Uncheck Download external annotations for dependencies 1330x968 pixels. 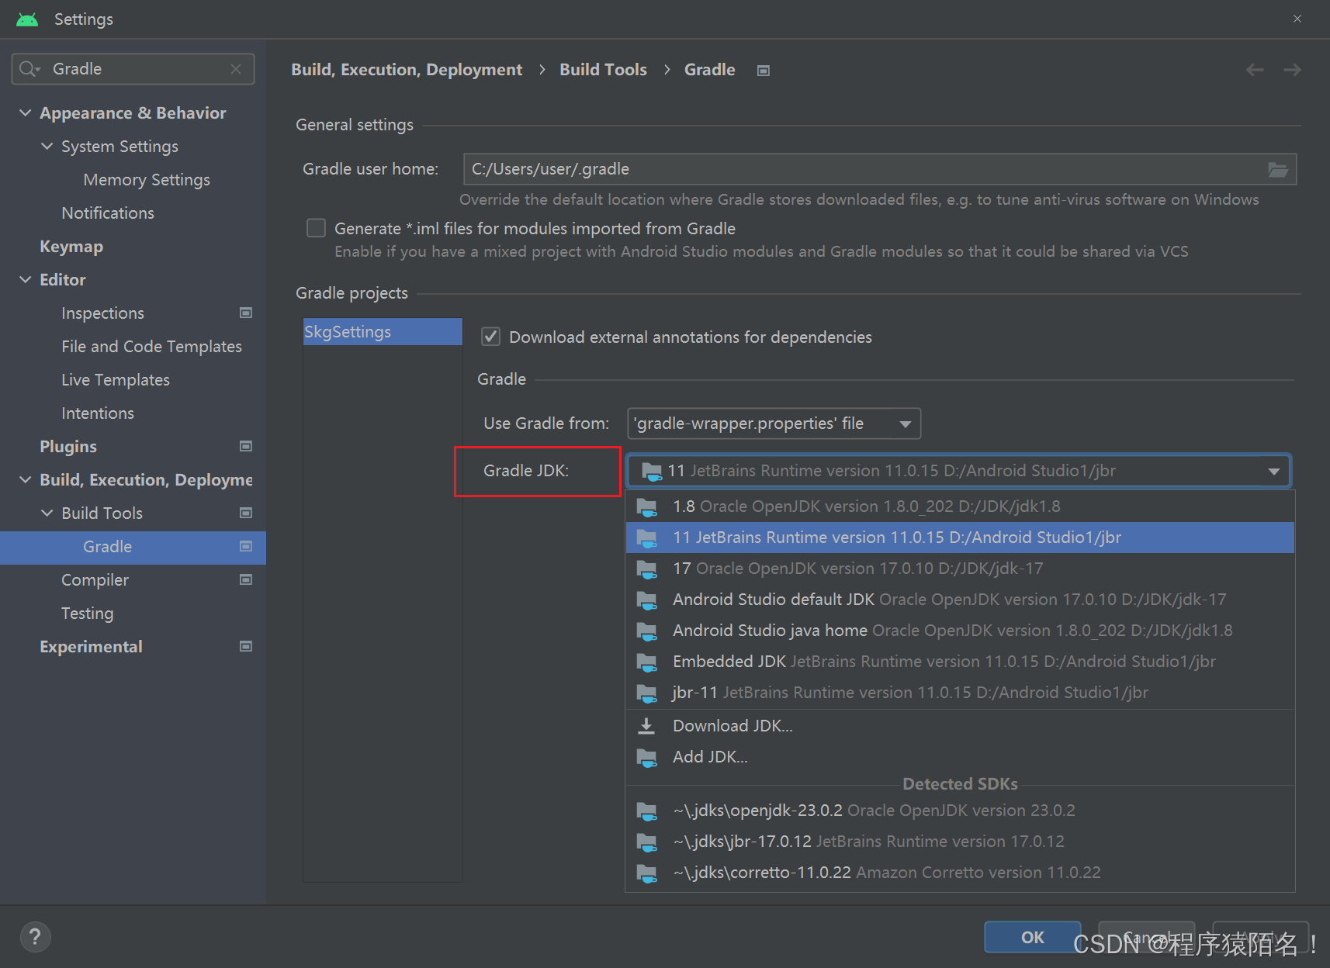[490, 337]
